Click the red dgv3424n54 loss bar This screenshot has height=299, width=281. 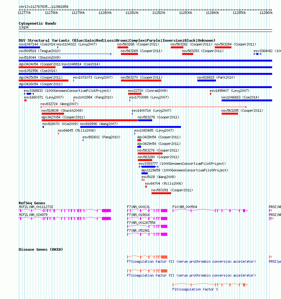pos(37,67)
